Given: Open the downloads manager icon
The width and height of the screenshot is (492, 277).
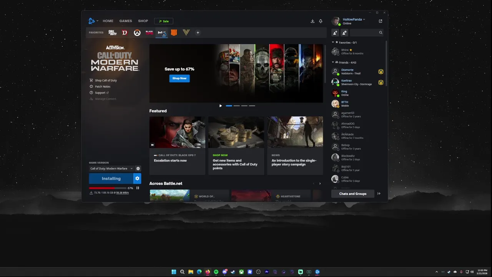Looking at the screenshot, I should tap(312, 21).
